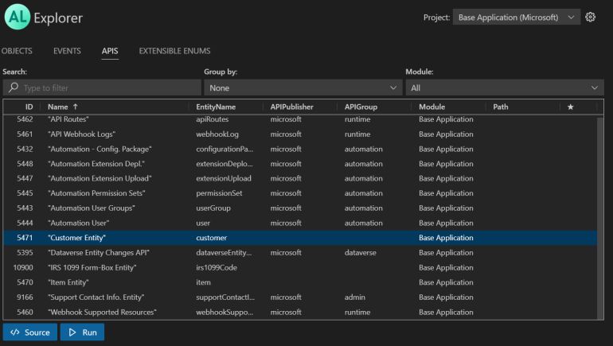Click the Source button
This screenshot has width=613, height=346.
tap(30, 332)
